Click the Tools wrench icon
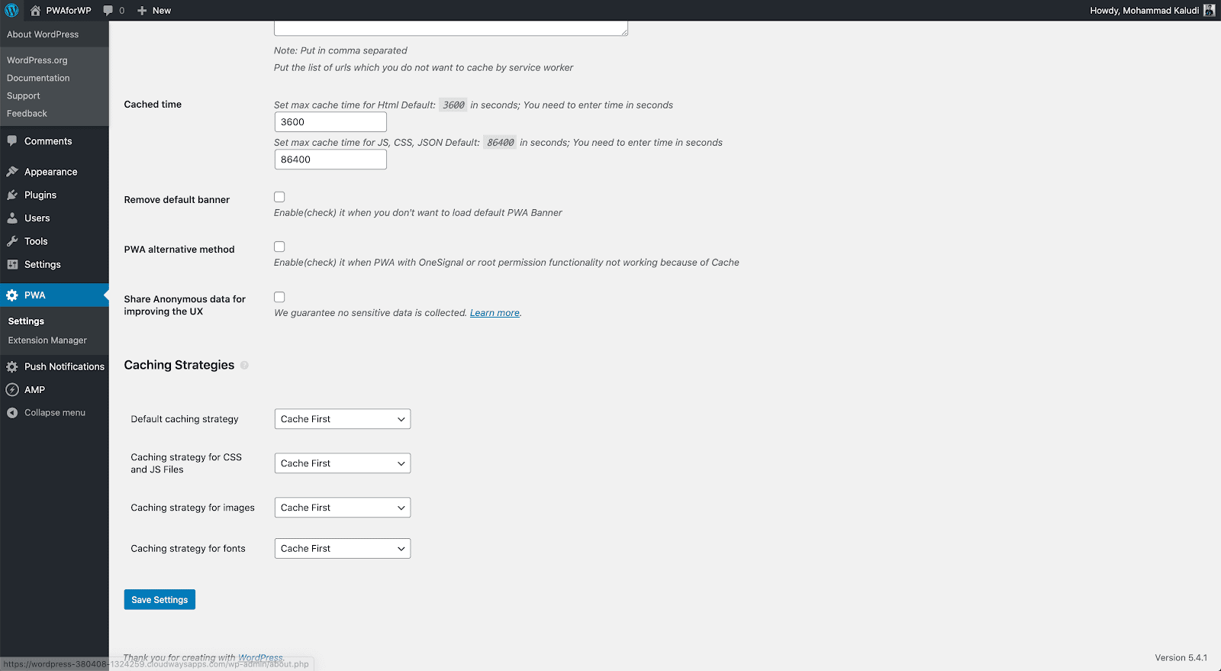 (x=12, y=241)
